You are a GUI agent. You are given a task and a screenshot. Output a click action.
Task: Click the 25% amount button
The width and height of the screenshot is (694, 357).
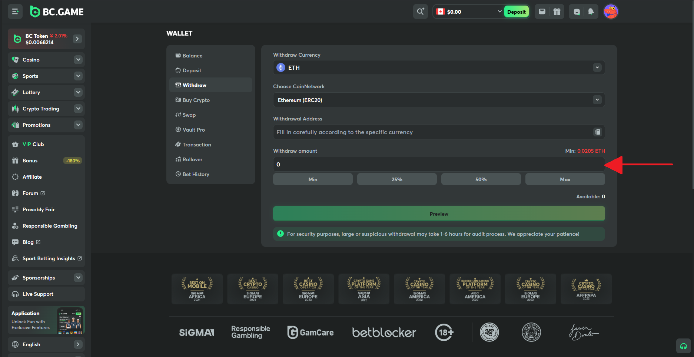point(397,179)
